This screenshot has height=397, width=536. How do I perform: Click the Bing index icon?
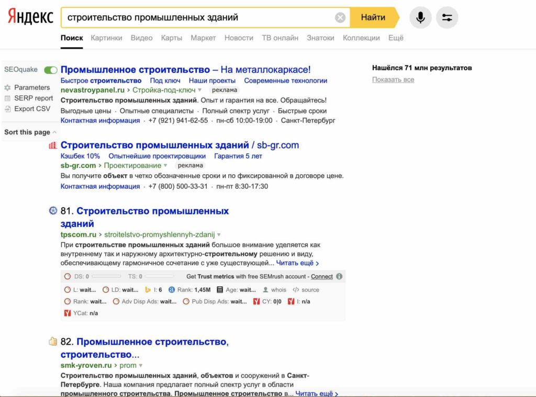click(148, 290)
